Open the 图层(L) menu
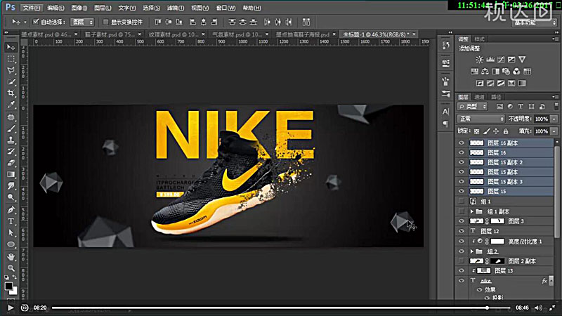 coord(103,8)
